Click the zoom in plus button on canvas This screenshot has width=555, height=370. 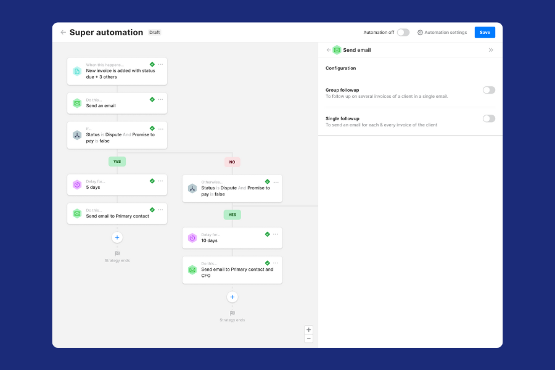[x=309, y=330]
